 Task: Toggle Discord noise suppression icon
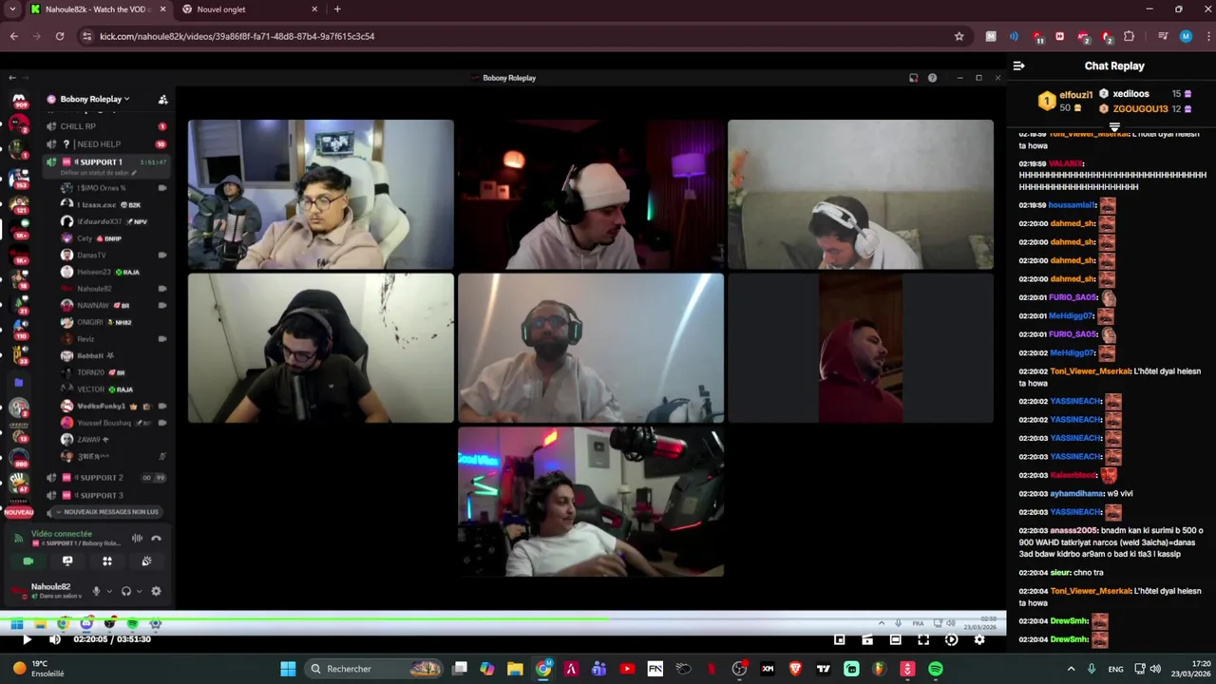[x=137, y=539]
